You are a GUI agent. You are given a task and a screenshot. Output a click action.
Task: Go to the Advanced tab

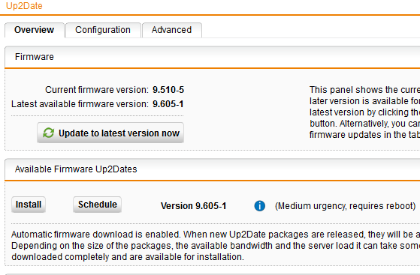coord(172,30)
